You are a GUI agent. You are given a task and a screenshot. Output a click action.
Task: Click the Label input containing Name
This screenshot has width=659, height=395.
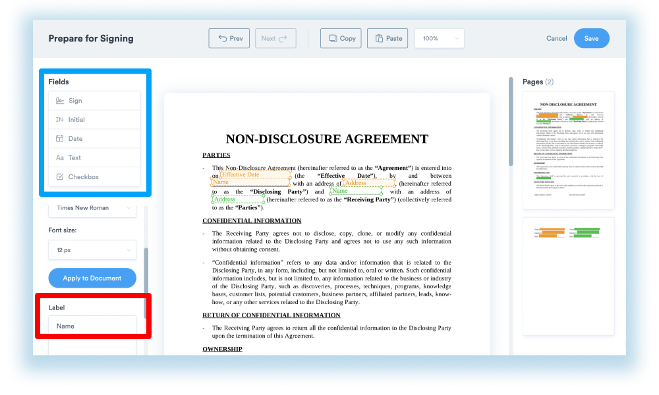point(92,326)
